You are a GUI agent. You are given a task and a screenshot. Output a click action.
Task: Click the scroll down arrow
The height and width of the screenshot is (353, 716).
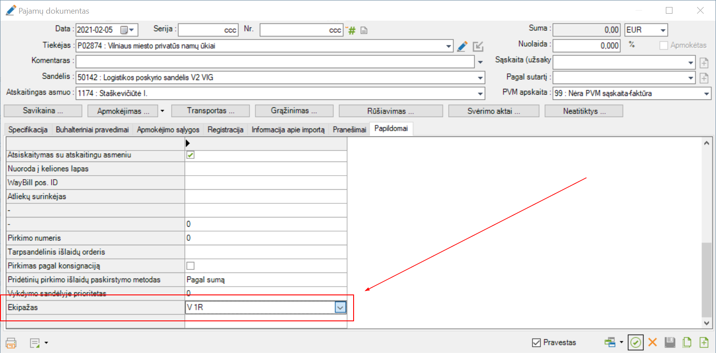pos(706,323)
